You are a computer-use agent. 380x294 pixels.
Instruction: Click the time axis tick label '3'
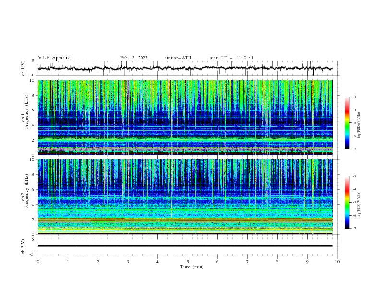tap(128, 262)
